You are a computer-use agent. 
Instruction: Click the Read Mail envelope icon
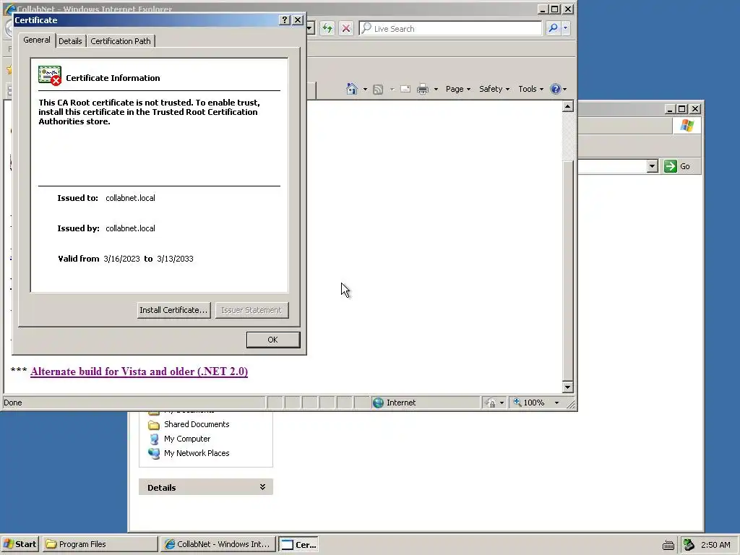(x=405, y=89)
